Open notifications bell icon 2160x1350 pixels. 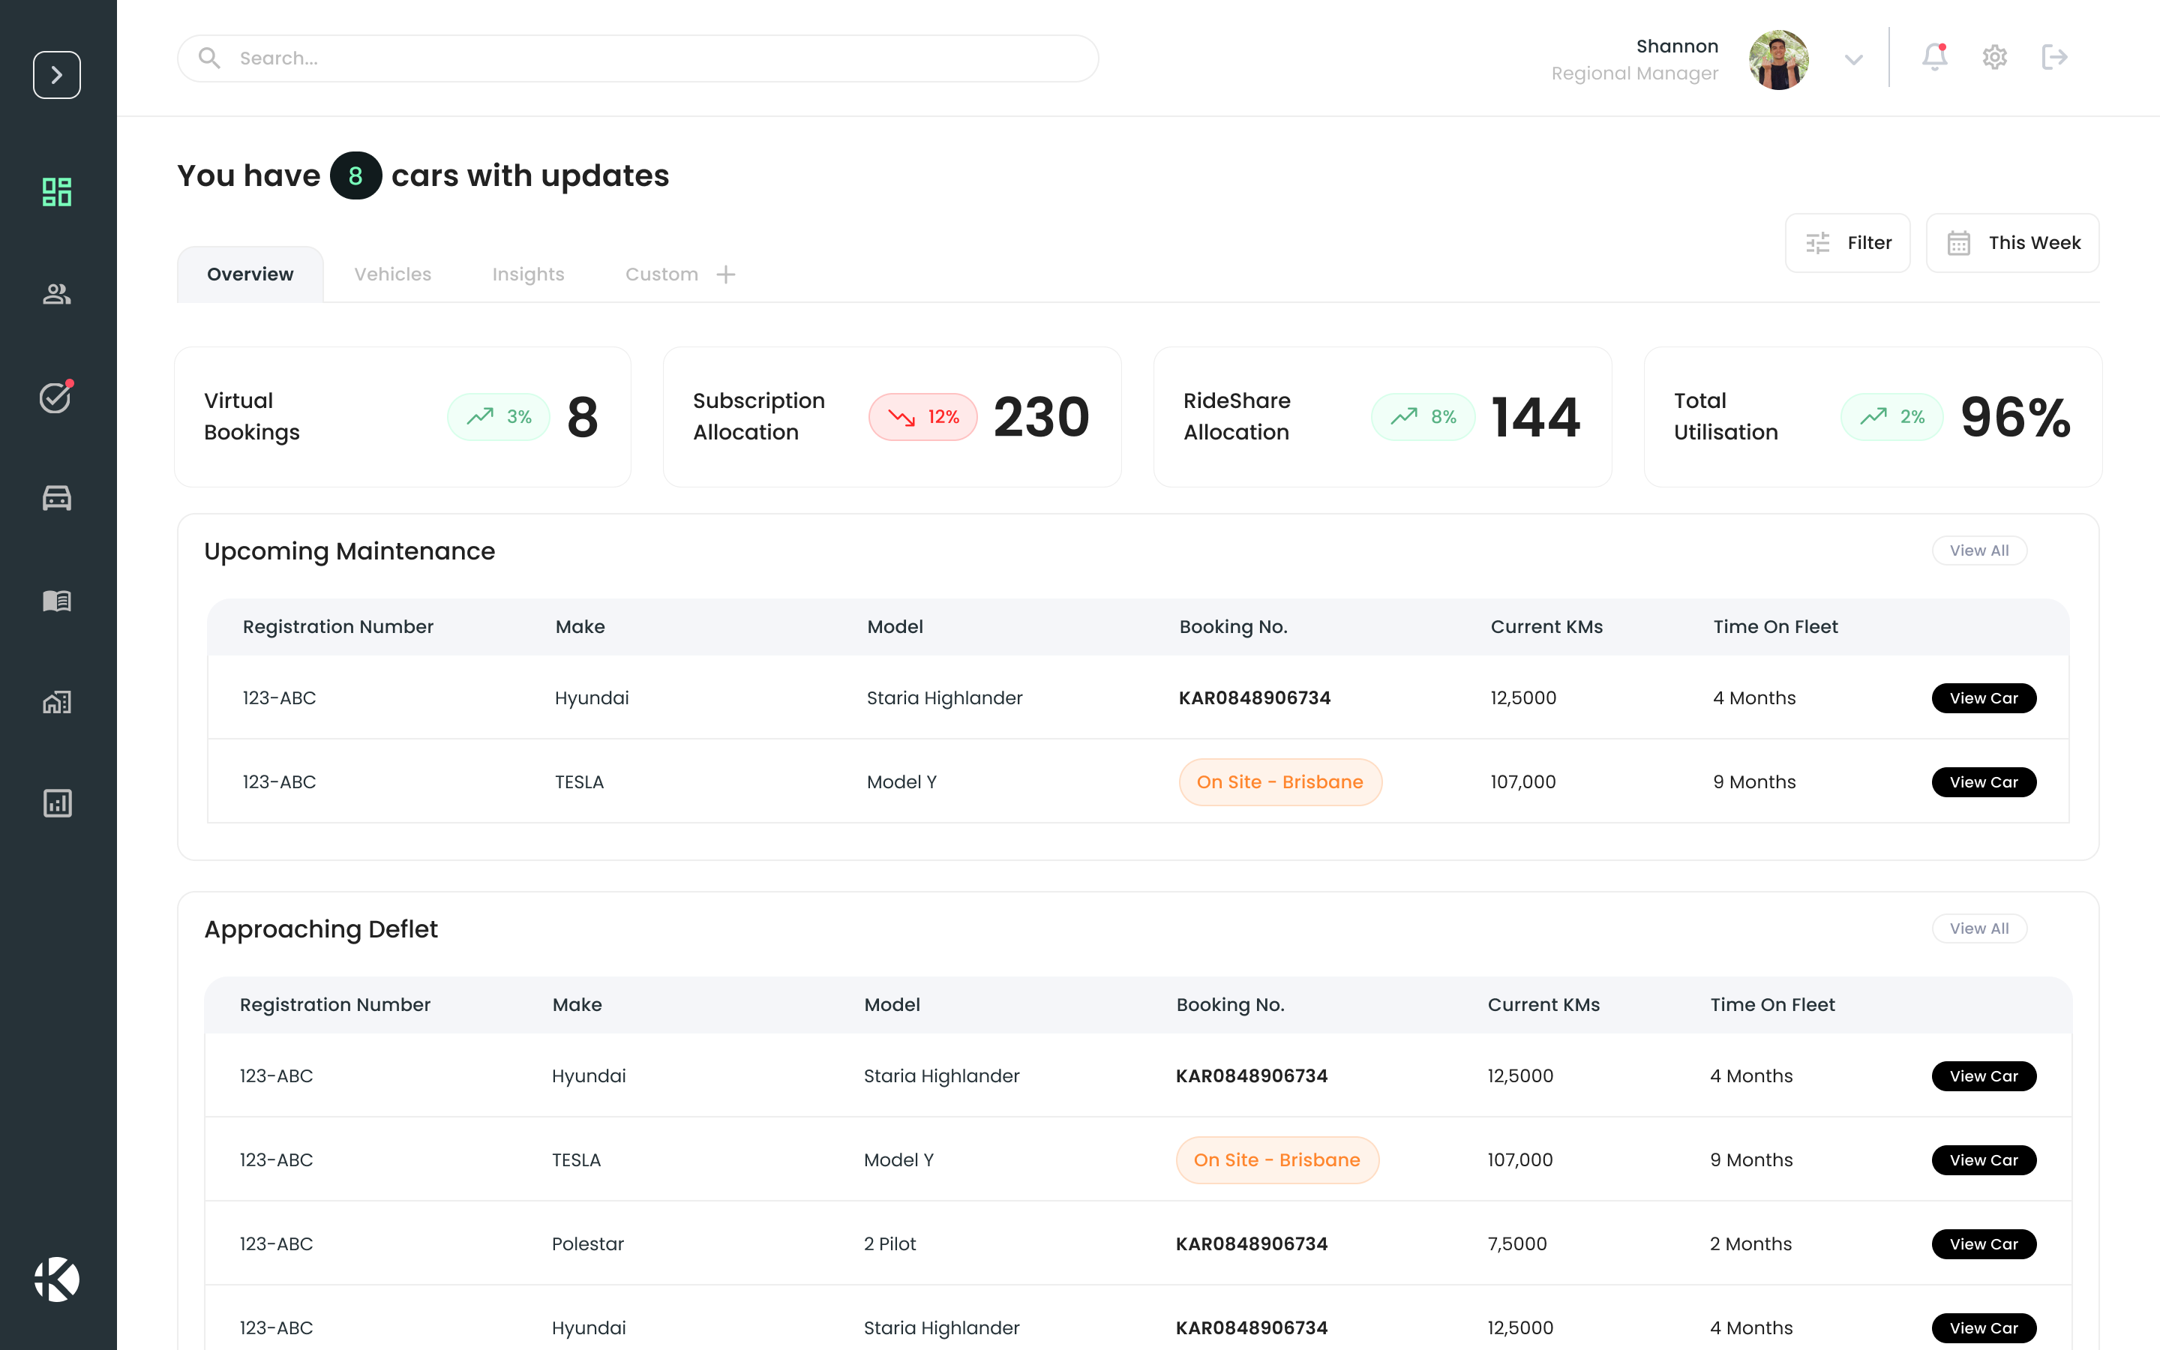tap(1933, 57)
